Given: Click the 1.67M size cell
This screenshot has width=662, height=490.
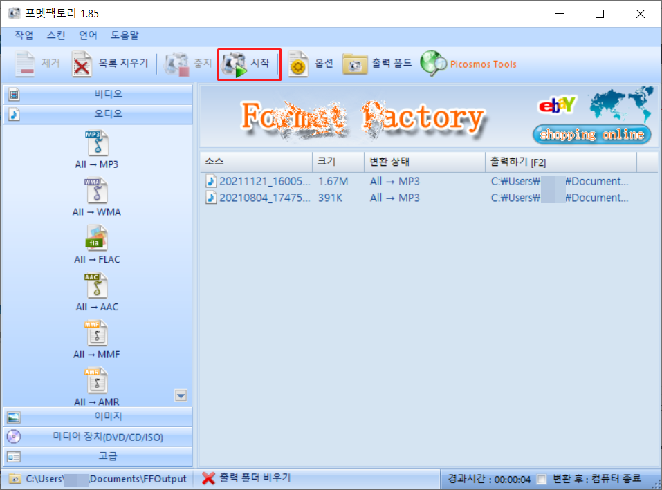Looking at the screenshot, I should (x=333, y=181).
